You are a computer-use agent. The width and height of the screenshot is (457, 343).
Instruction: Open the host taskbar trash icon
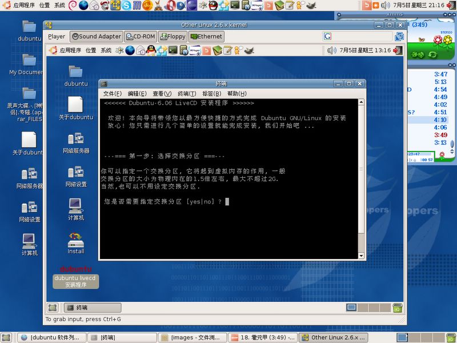pyautogui.click(x=451, y=338)
